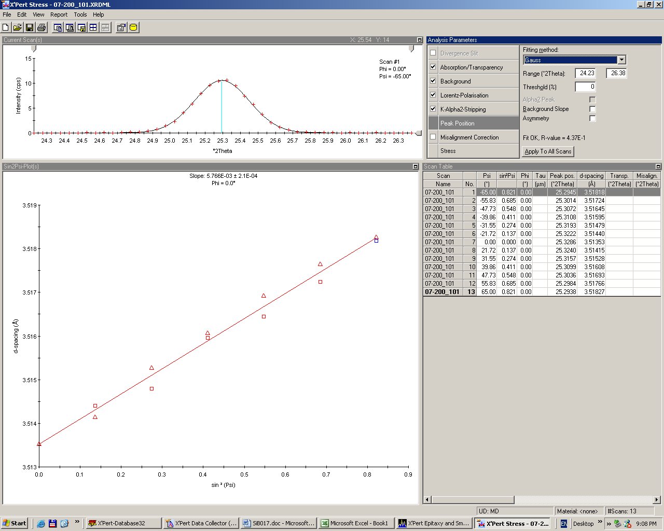Enable the Asymmetry checkbox

(x=592, y=118)
